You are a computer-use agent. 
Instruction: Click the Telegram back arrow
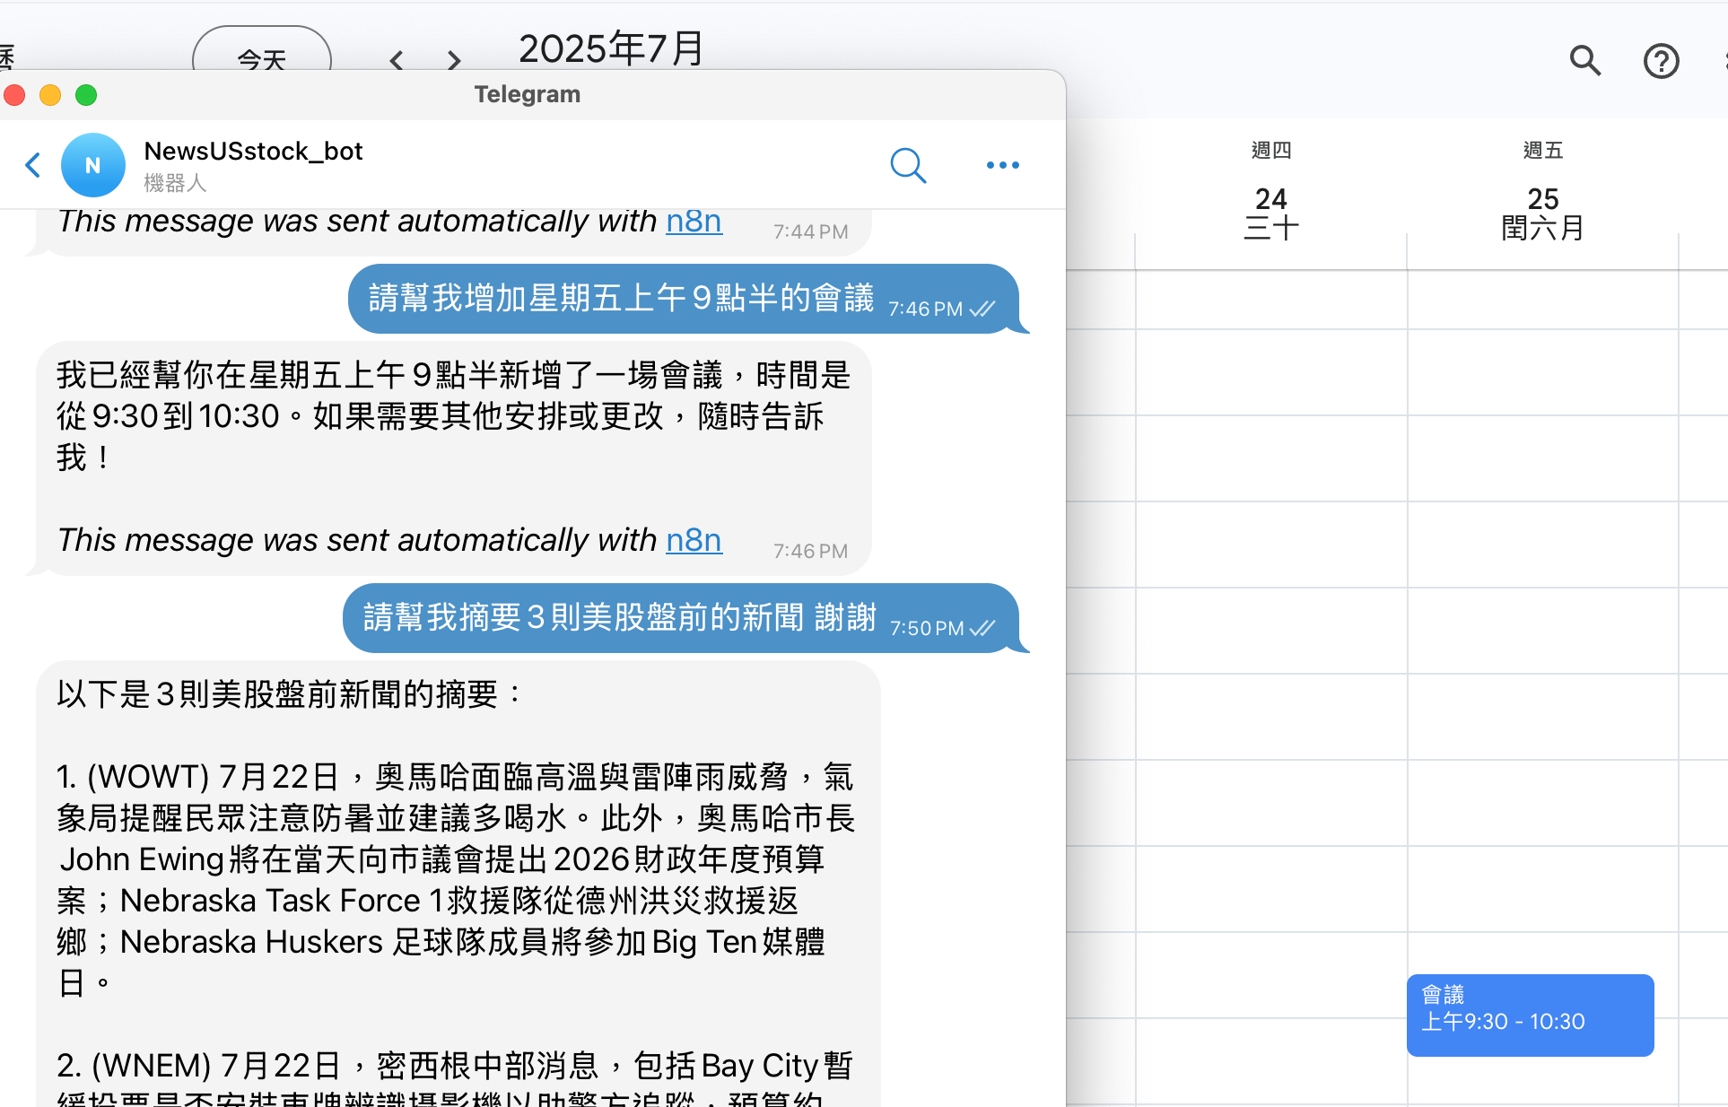[x=33, y=165]
